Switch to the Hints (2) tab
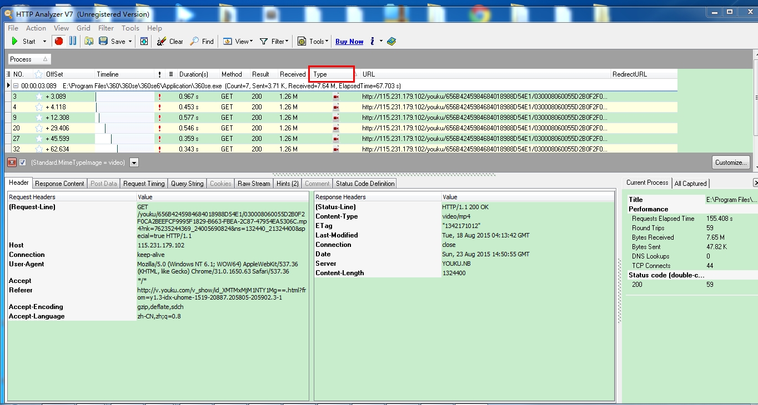Screen dimensions: 758x405 coord(287,184)
